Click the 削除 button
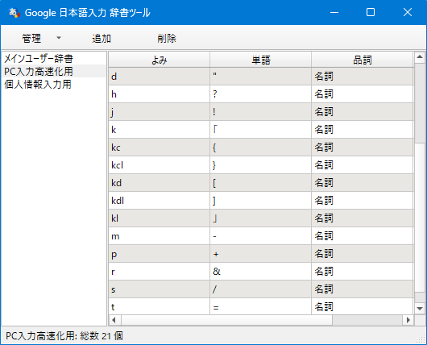 [167, 39]
